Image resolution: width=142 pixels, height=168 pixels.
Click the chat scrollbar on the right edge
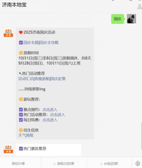pos(141,136)
